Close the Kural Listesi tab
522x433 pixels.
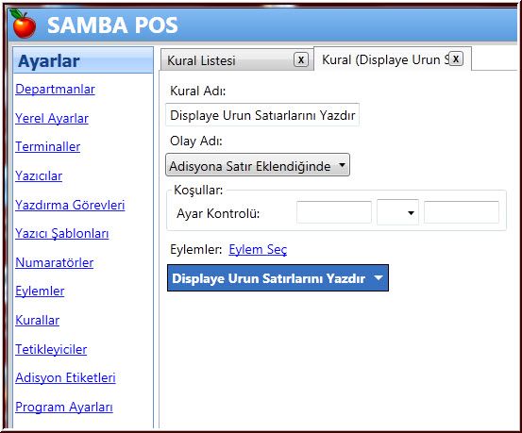tap(300, 60)
